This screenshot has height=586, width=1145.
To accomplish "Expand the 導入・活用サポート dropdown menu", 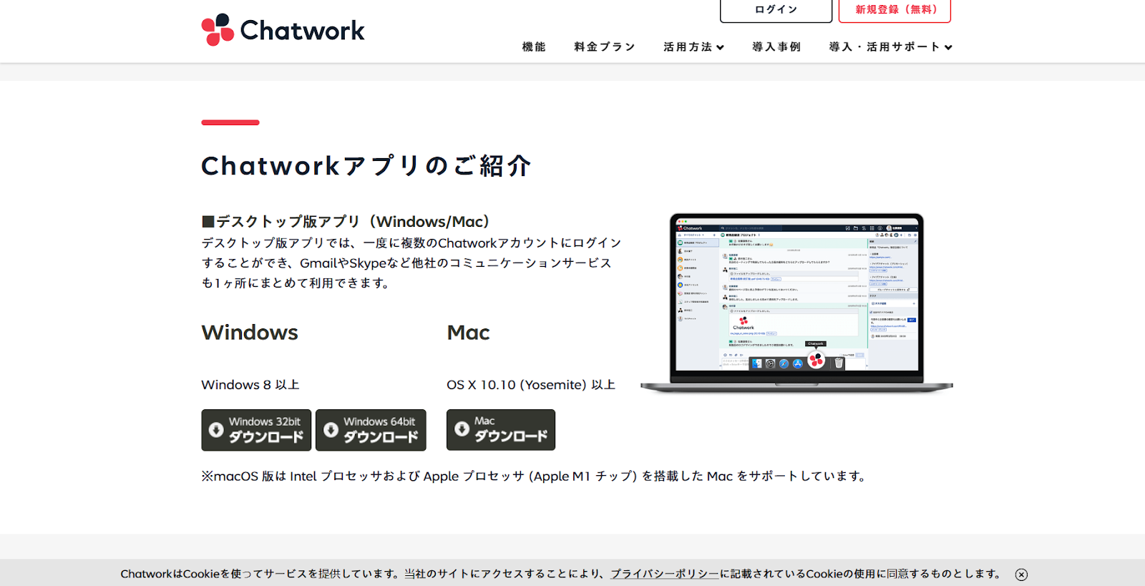I will [890, 47].
